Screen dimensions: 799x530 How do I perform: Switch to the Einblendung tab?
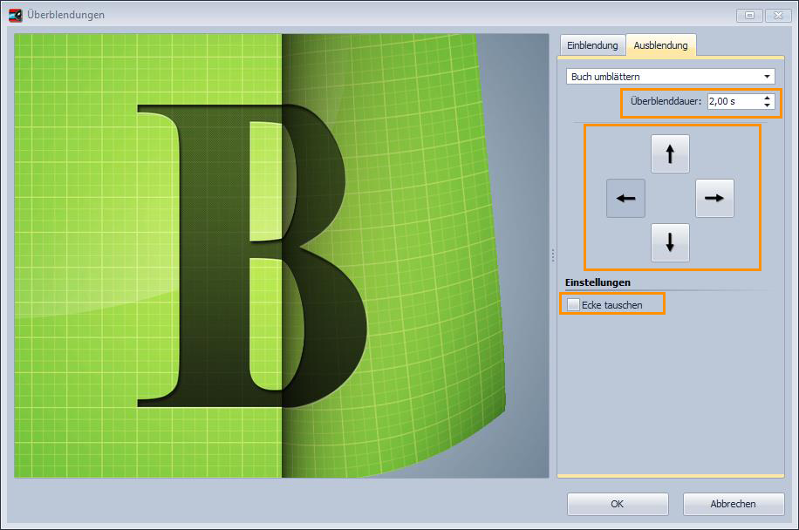(x=592, y=45)
